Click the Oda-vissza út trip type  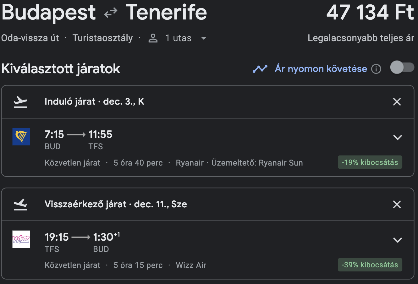tap(30, 38)
